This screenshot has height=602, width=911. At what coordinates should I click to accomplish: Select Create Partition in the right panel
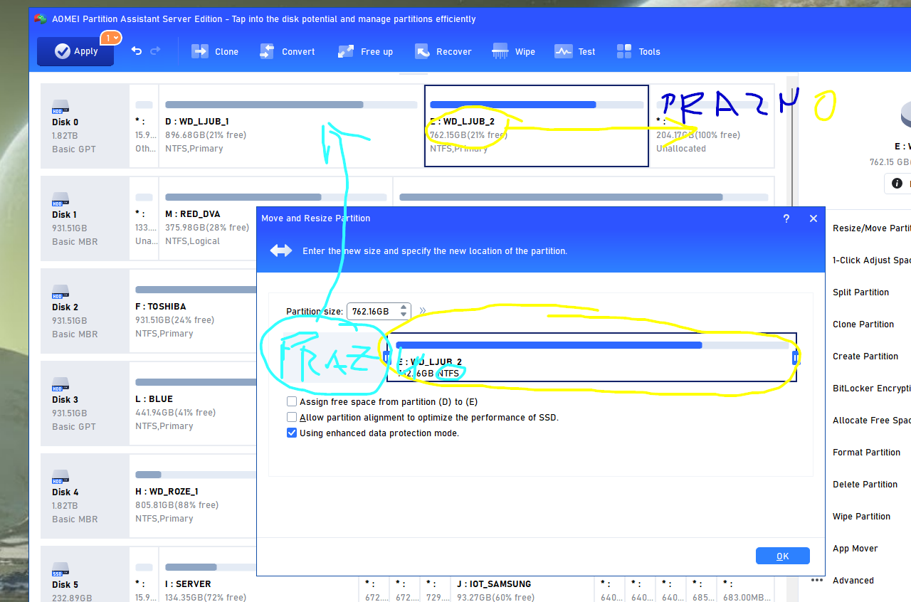tap(865, 357)
